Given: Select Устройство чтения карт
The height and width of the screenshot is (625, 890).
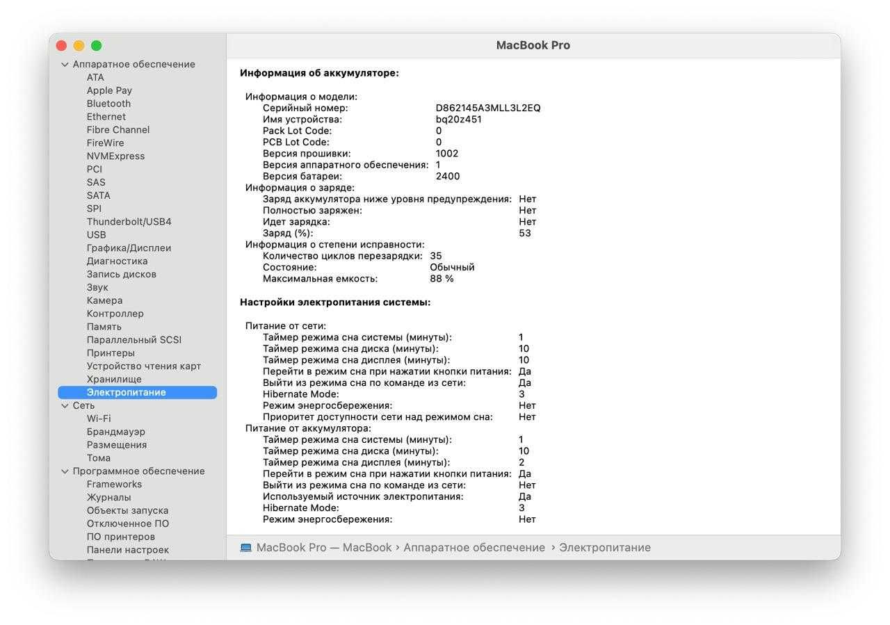Looking at the screenshot, I should click(144, 366).
